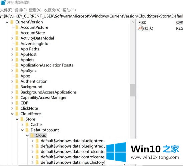This screenshot has height=166, width=183.
Task: Click the ClickNote folder icon
Action: (x=17, y=108)
